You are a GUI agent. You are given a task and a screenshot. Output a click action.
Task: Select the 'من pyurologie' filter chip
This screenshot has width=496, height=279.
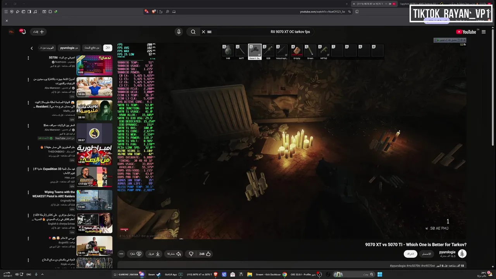tap(69, 48)
